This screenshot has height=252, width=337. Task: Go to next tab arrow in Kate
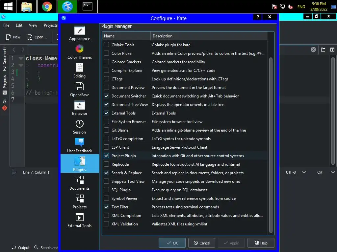pyautogui.click(x=23, y=50)
